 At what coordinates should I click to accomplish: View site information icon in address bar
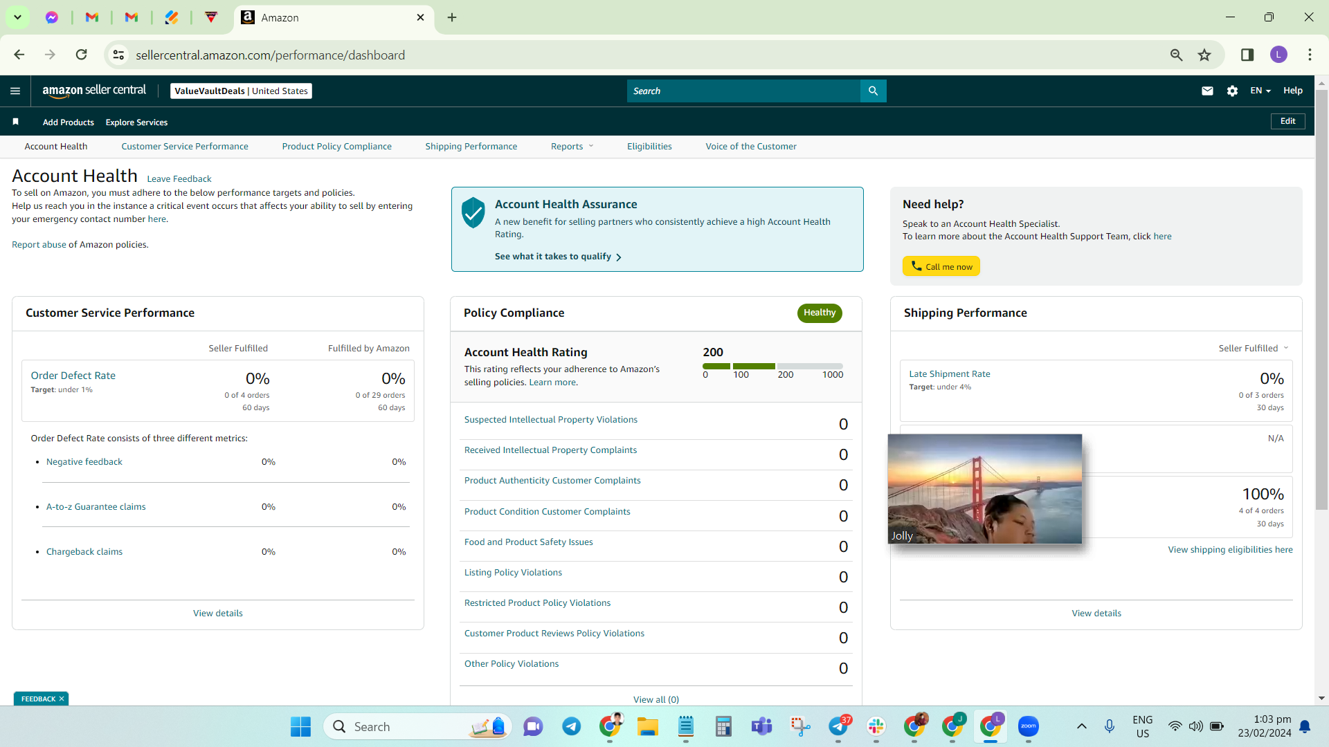[119, 55]
